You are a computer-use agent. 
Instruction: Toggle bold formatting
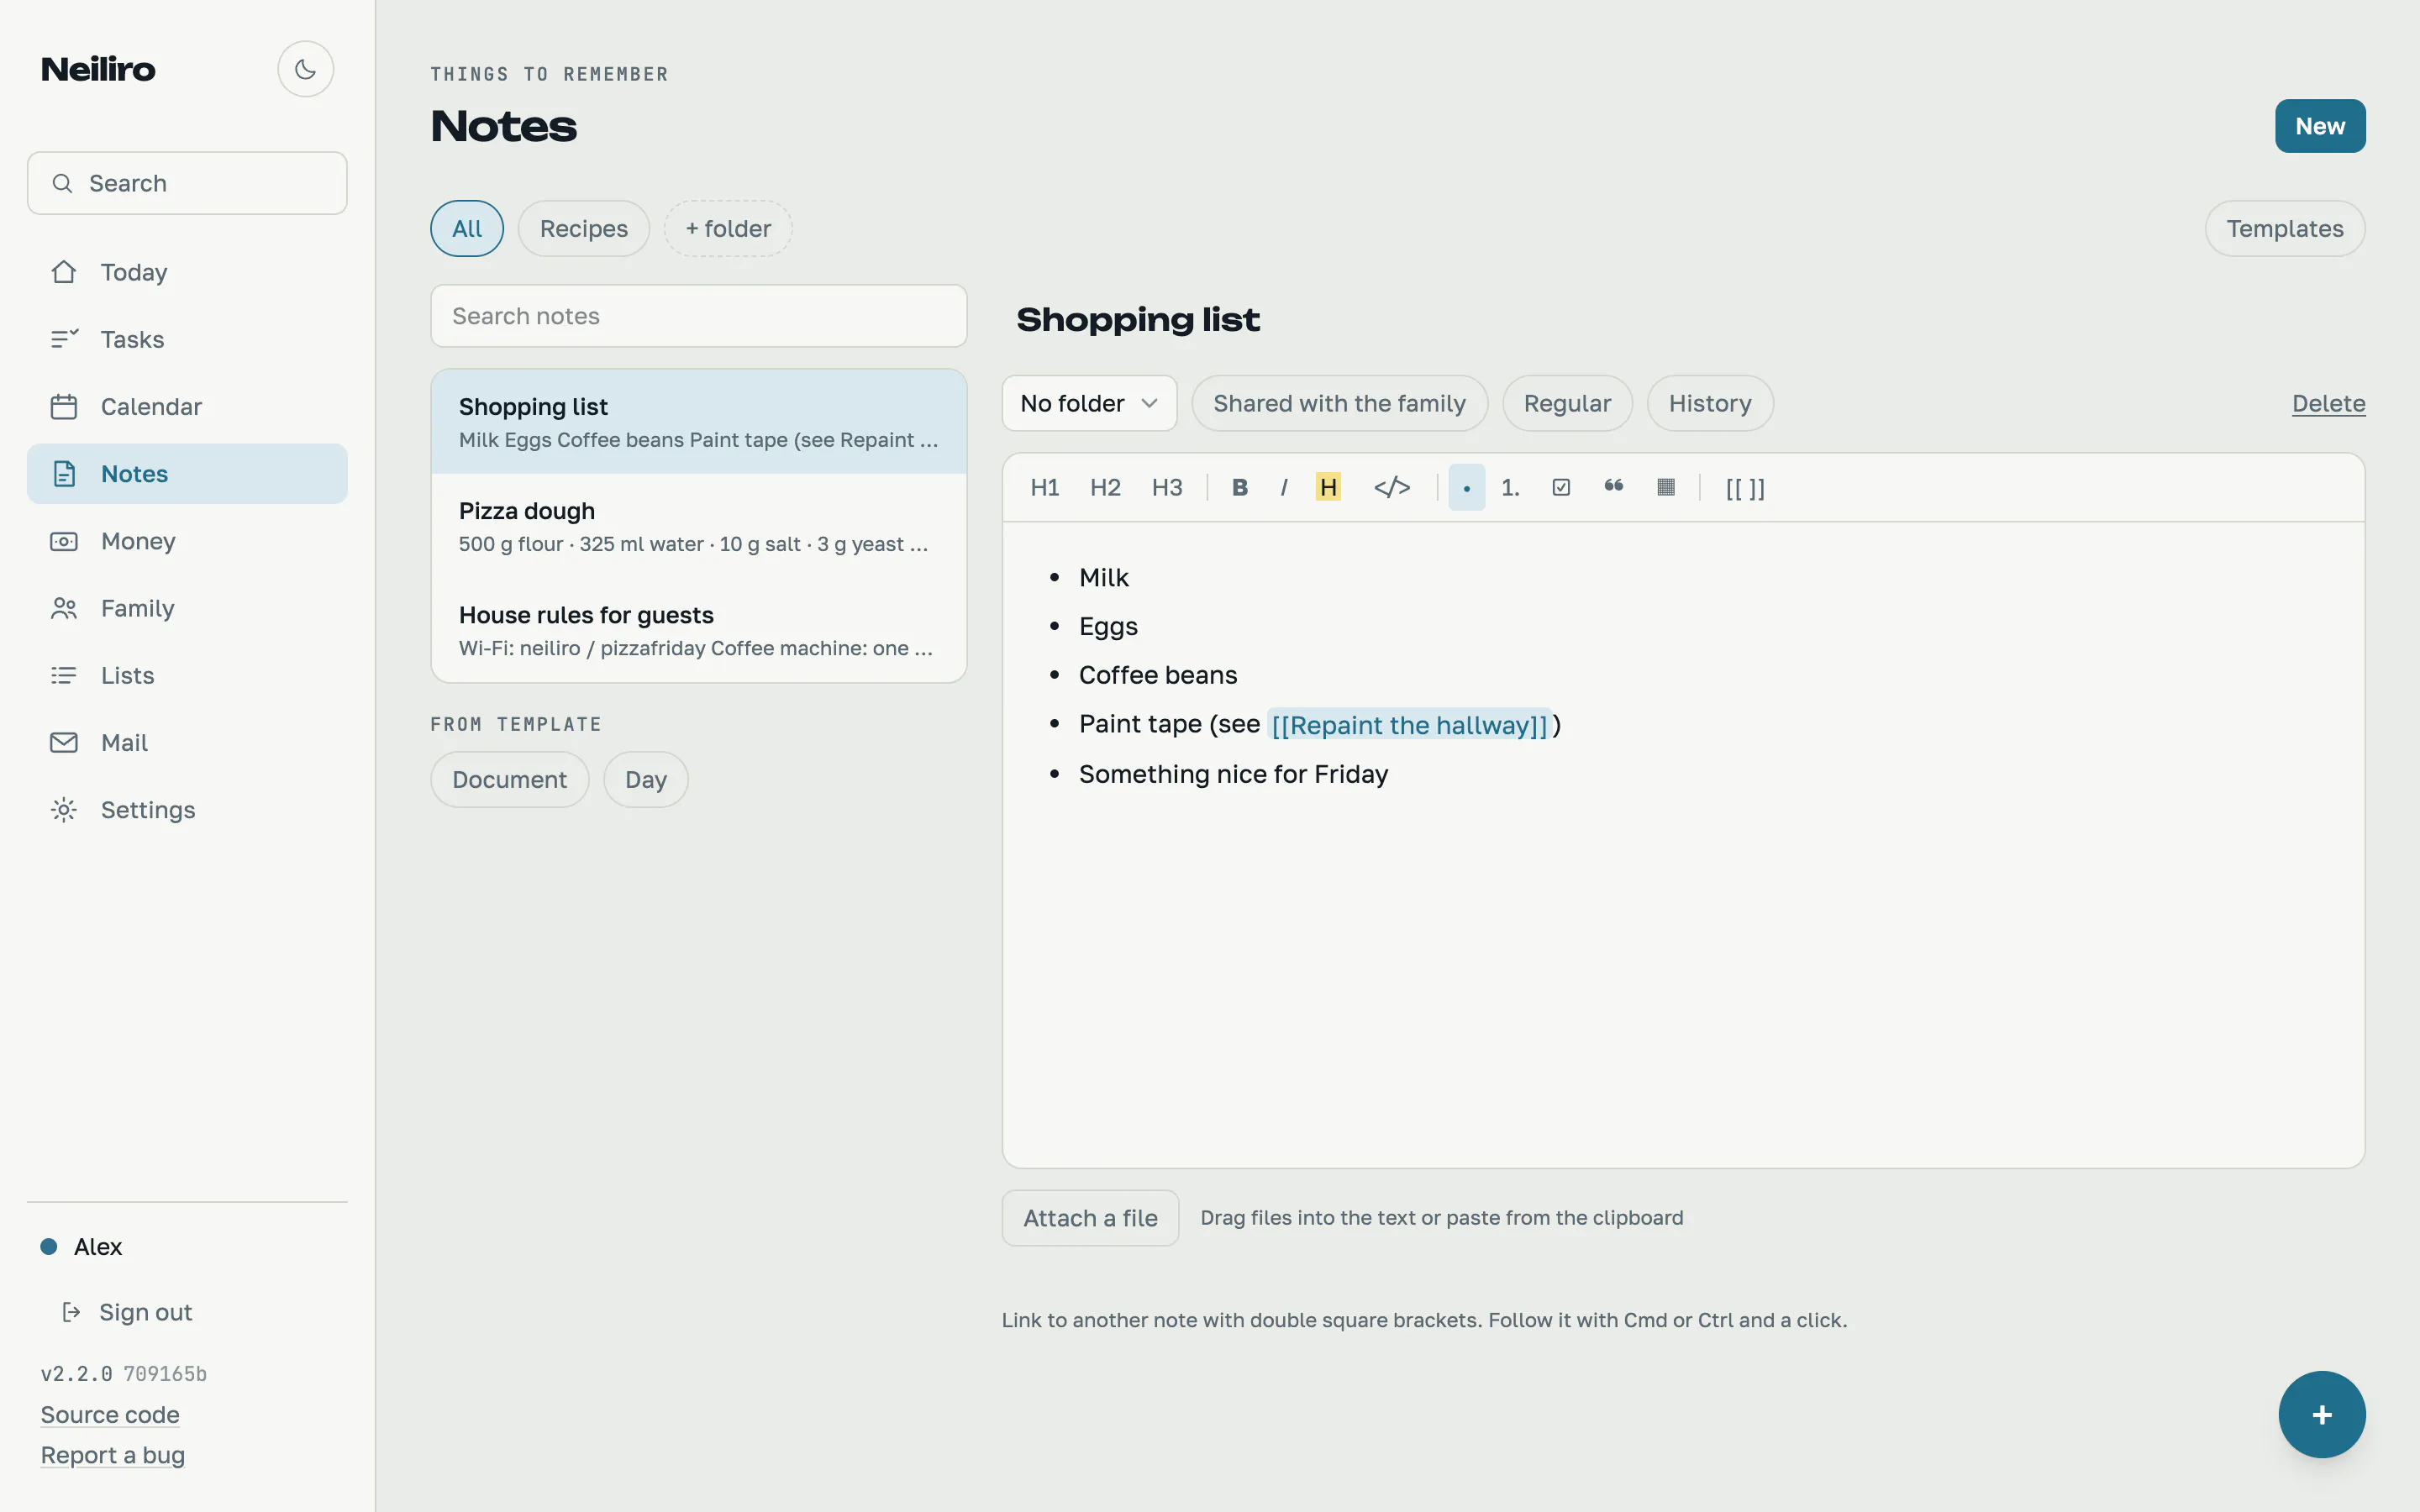1239,487
